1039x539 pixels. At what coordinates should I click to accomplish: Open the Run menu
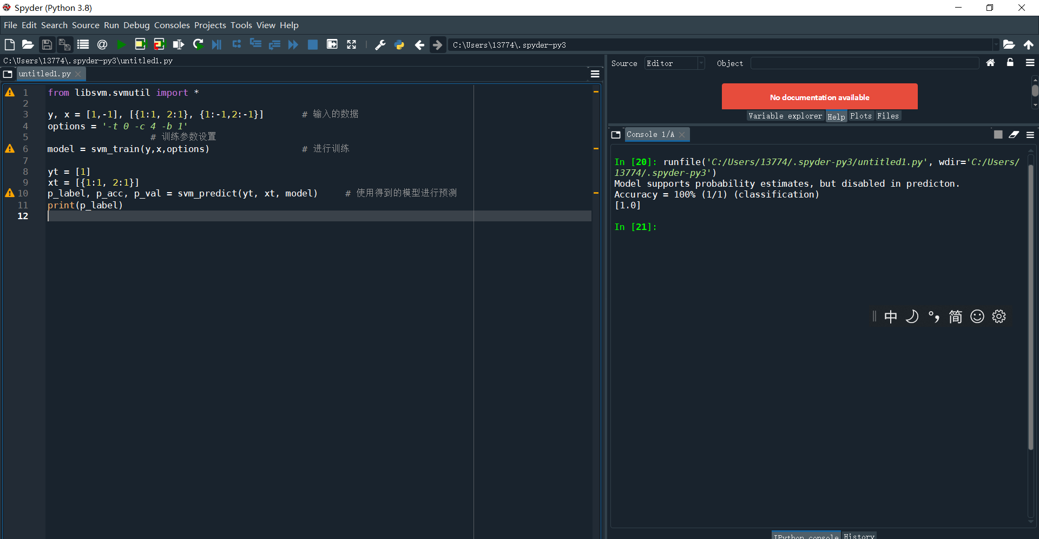point(111,25)
